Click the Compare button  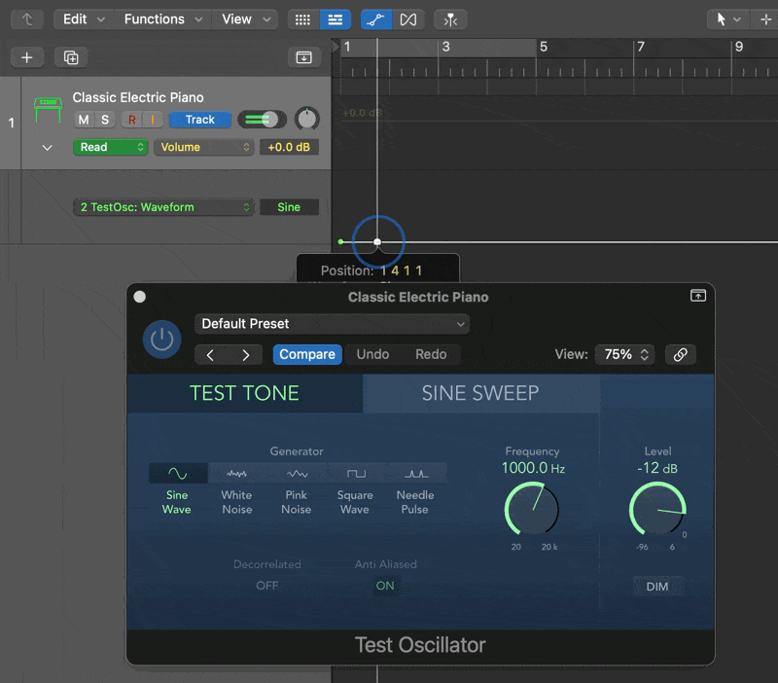pyautogui.click(x=307, y=354)
